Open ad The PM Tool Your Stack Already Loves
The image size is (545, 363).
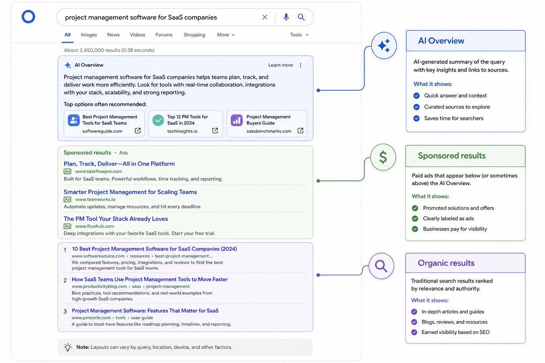point(116,218)
